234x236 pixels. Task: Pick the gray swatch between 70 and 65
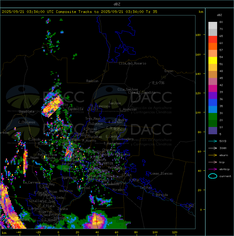[x=213, y=32]
